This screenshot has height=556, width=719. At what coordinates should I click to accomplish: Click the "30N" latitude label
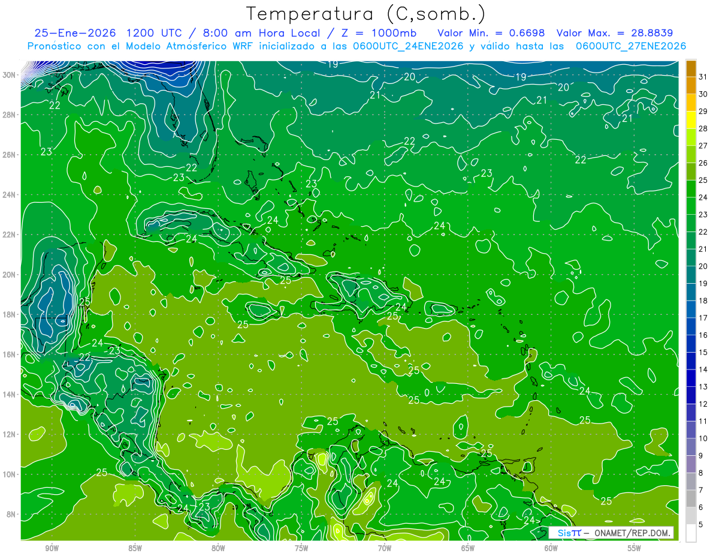pyautogui.click(x=10, y=75)
